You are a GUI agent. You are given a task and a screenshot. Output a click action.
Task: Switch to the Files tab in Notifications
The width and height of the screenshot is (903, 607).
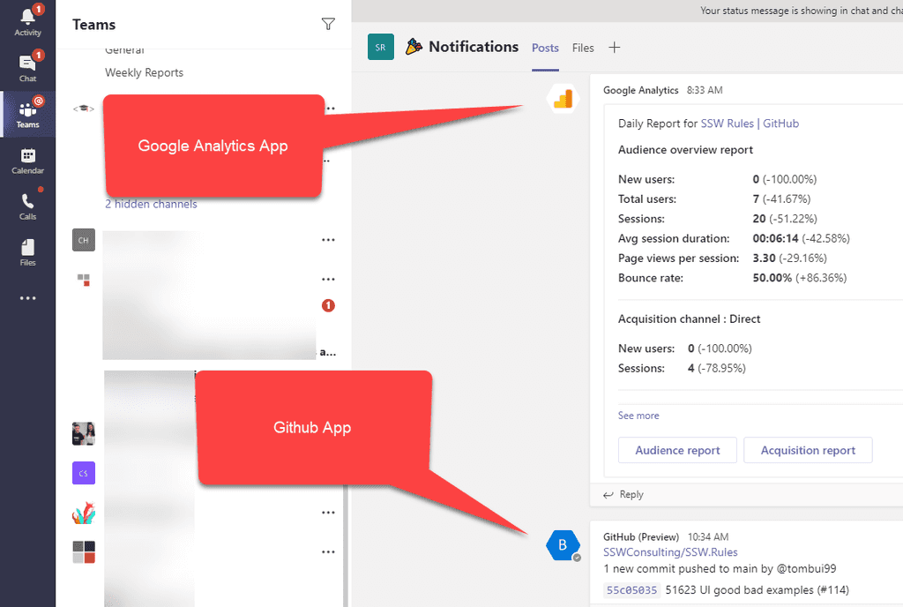pos(583,49)
